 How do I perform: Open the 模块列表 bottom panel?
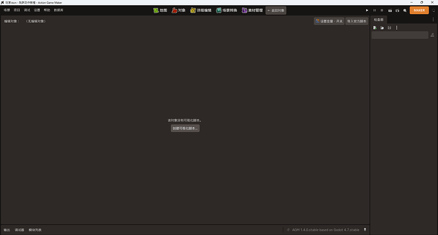point(35,230)
